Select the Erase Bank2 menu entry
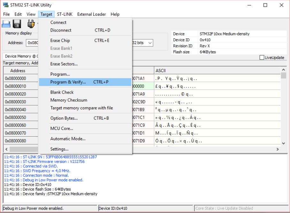The image size is (290, 213). pos(85,56)
